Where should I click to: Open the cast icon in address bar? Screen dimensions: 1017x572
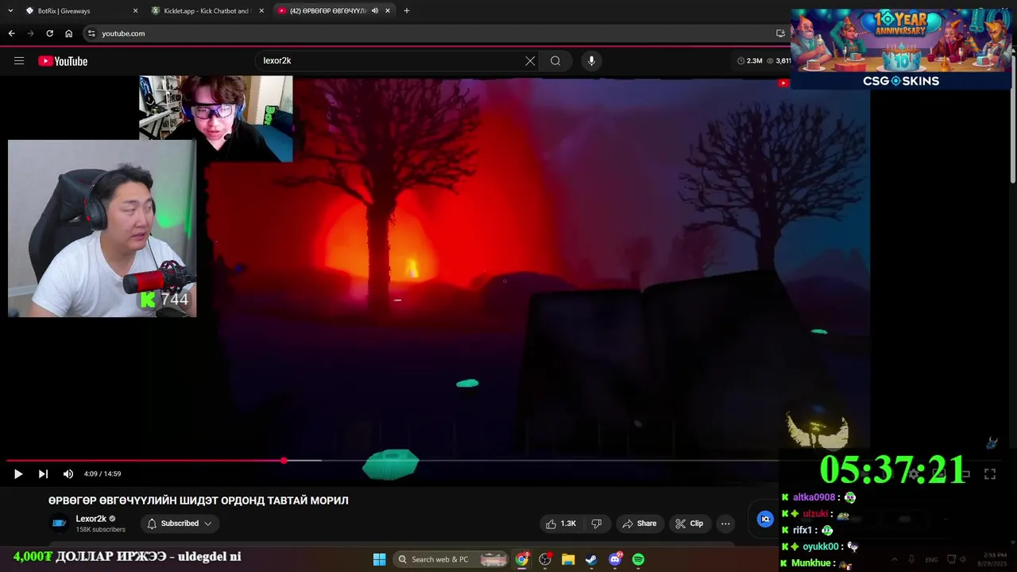point(780,33)
